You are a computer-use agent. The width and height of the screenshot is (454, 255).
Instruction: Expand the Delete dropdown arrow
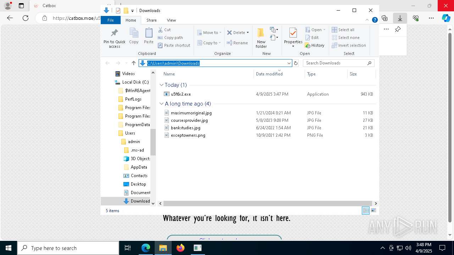point(248,33)
